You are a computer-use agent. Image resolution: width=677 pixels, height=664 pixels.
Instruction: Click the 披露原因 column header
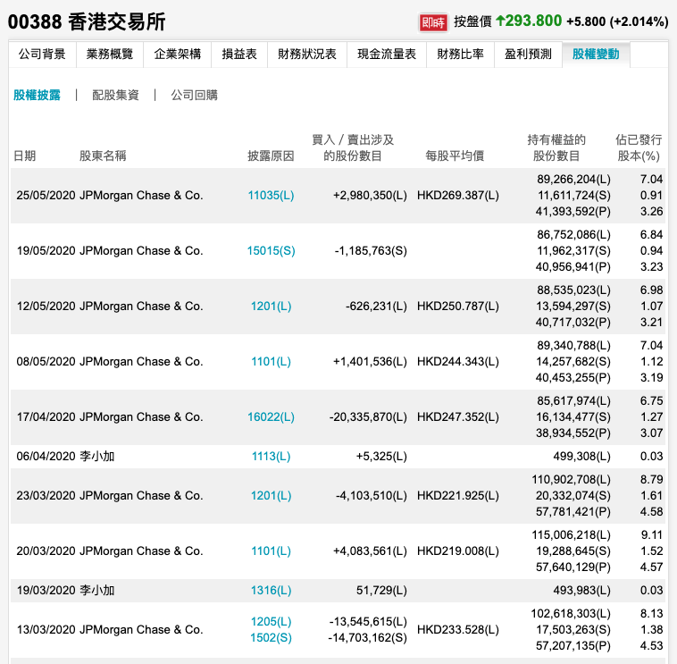pyautogui.click(x=271, y=155)
